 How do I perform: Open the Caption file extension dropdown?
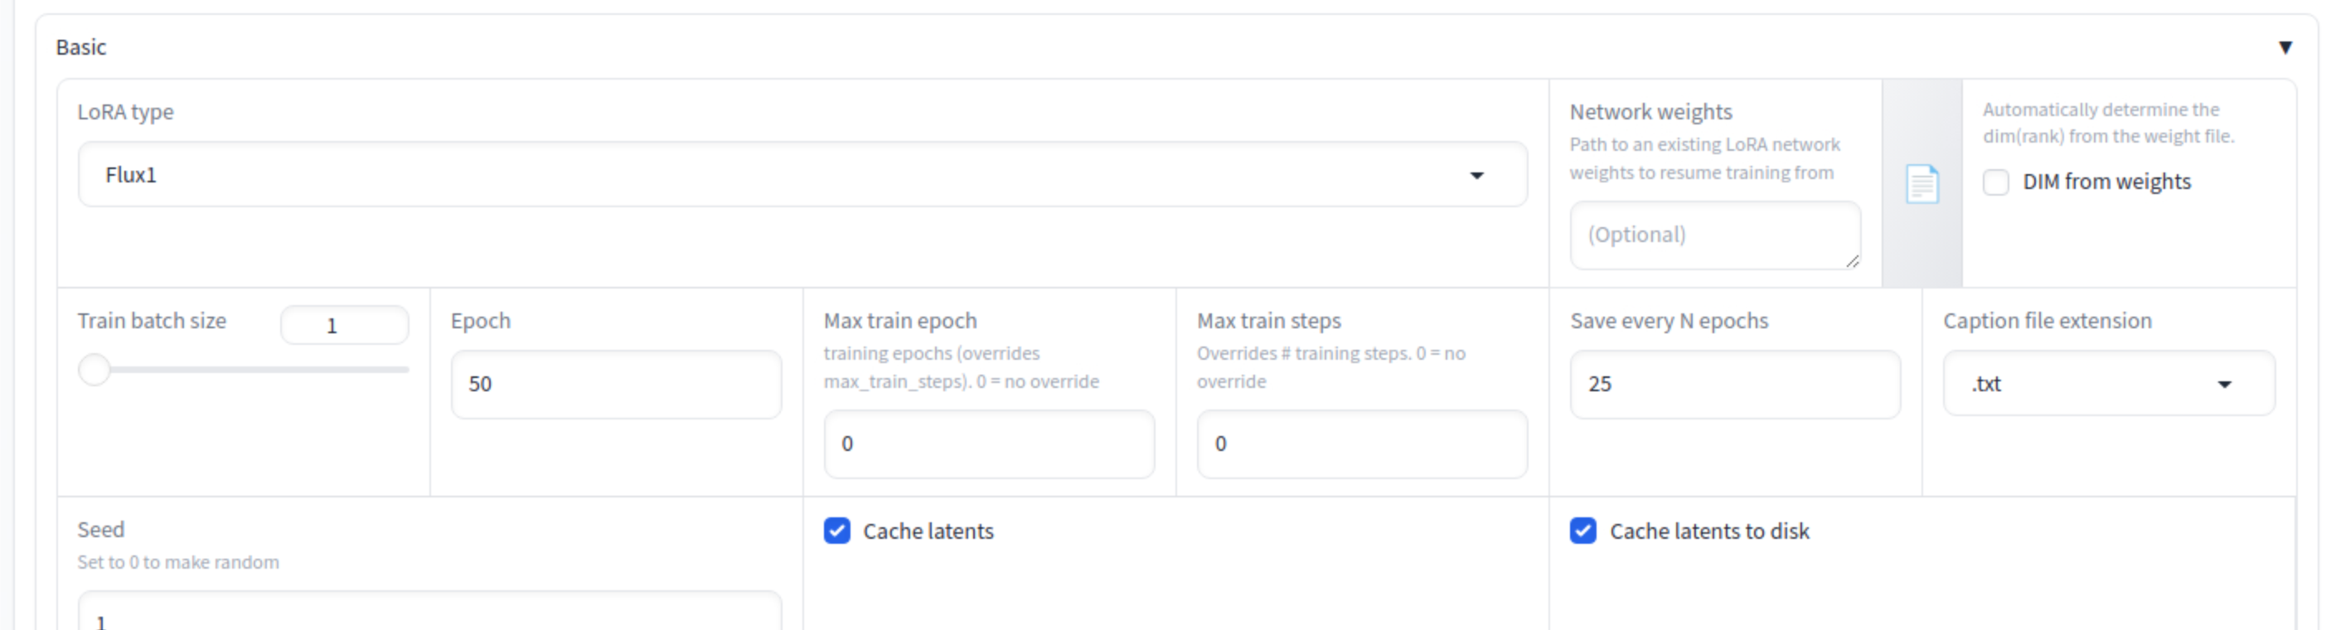pos(2224,385)
